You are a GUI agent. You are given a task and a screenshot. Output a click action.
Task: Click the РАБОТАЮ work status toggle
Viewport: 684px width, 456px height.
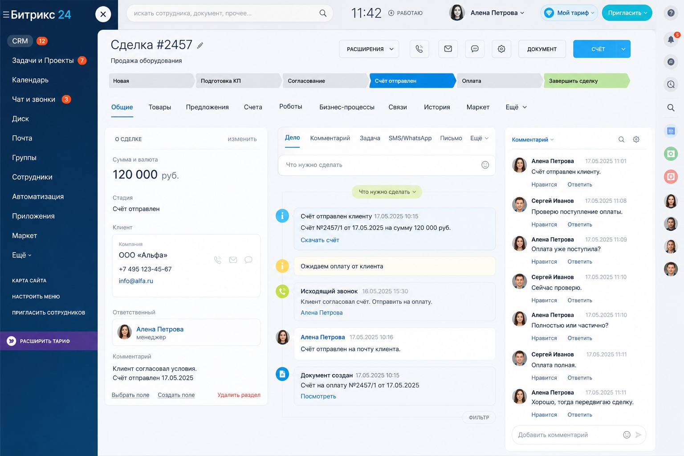coord(405,13)
